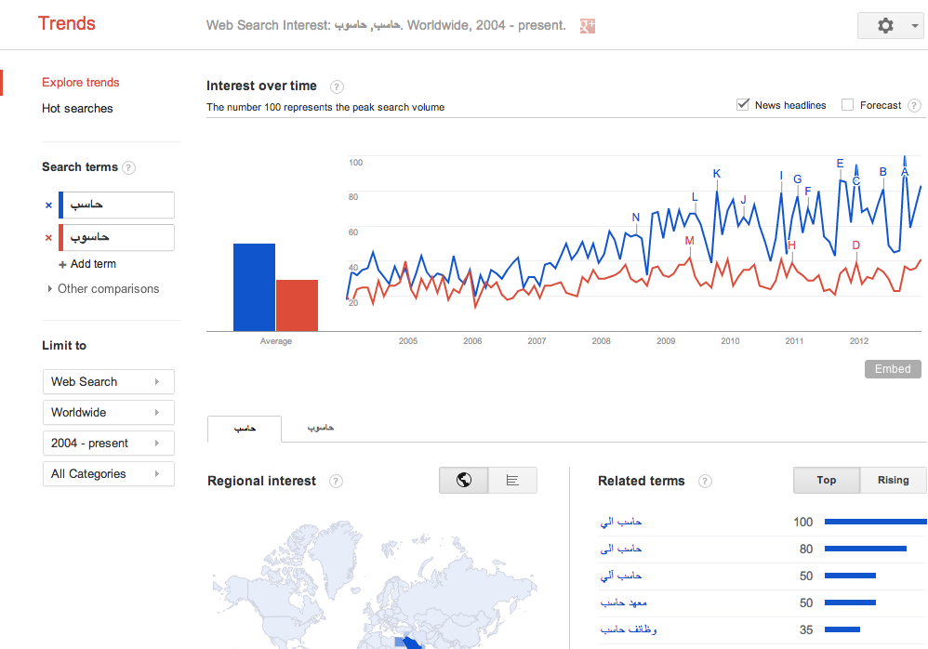Enable the Forecast checkbox
The image size is (928, 649).
point(847,105)
